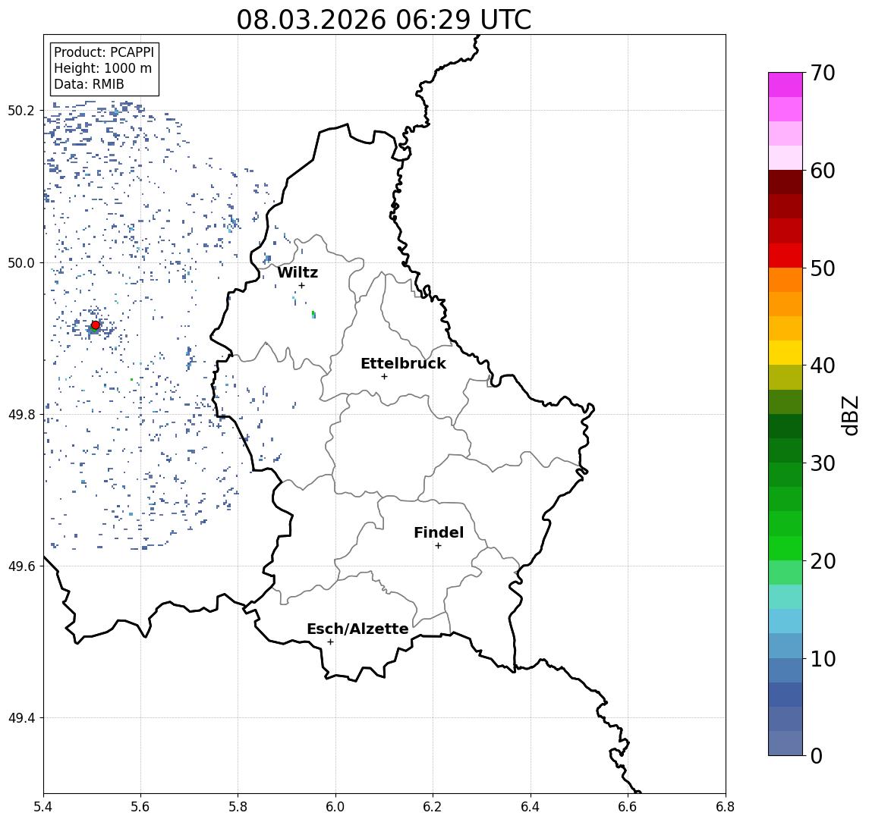Click the Findel station cross marker

pos(438,546)
